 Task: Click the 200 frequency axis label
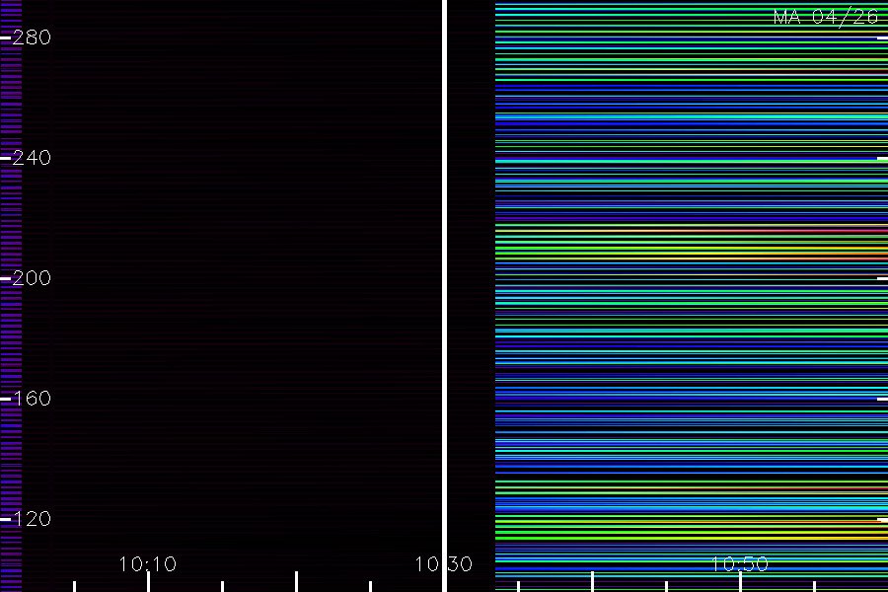pyautogui.click(x=32, y=277)
